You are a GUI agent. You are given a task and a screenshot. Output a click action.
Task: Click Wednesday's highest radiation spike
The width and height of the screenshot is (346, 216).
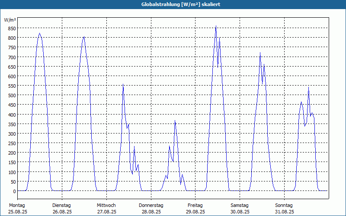(x=123, y=84)
